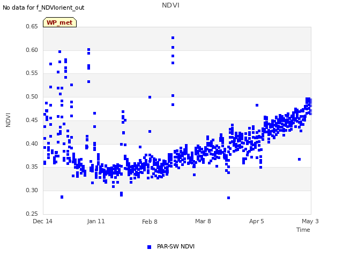Click the blue PAR-SW NDVI legend marker

149,247
